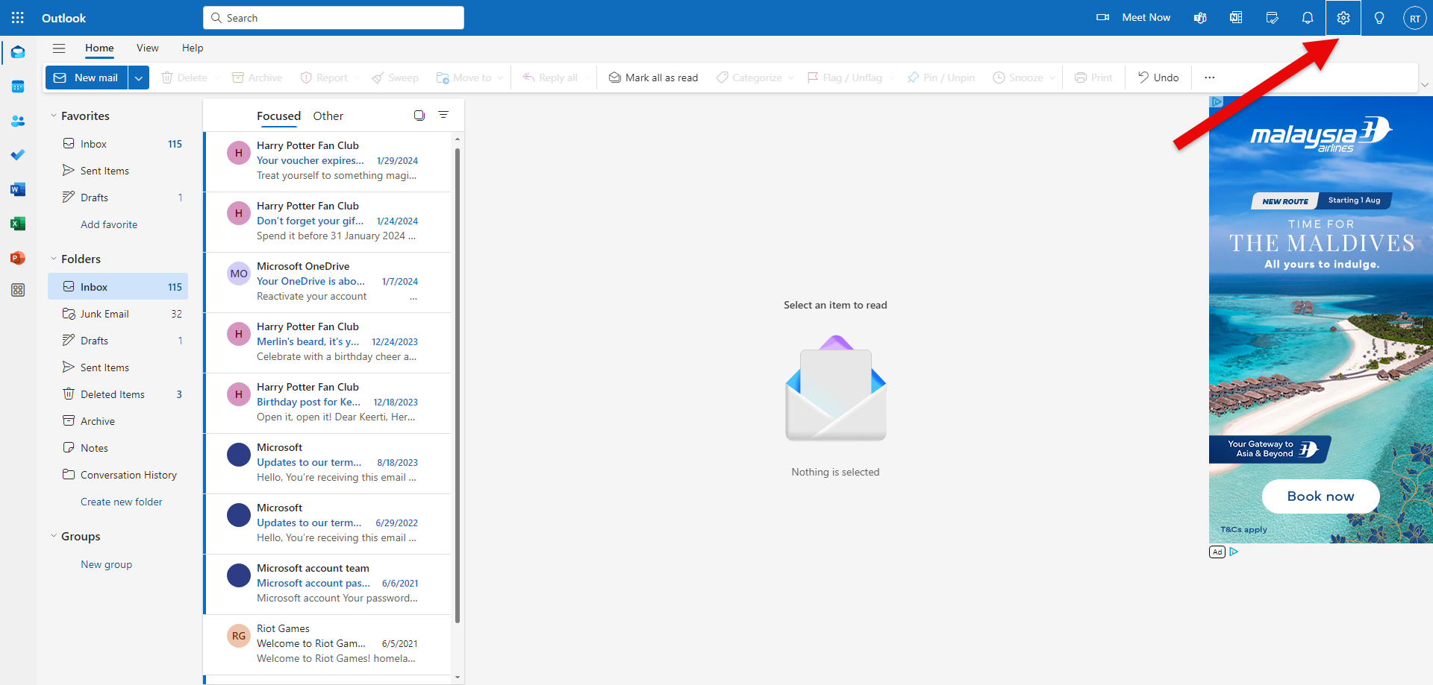
Task: Open the Junk Email folder
Action: tap(118, 314)
